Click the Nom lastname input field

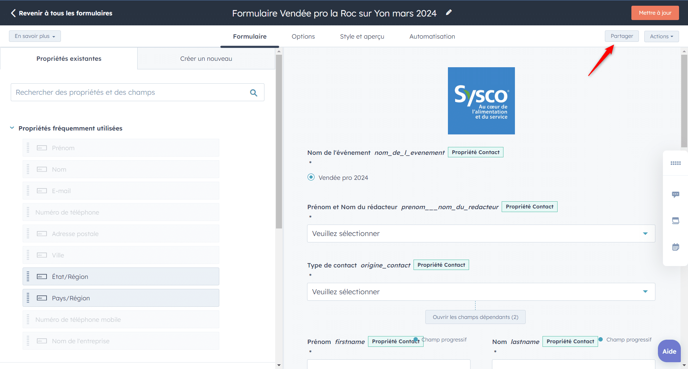[x=574, y=364]
